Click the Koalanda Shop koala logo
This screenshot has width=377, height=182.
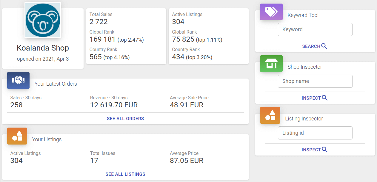pos(43,20)
